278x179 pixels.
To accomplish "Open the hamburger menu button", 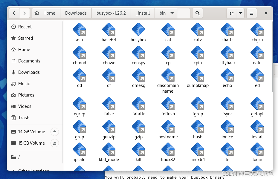I will [x=252, y=13].
